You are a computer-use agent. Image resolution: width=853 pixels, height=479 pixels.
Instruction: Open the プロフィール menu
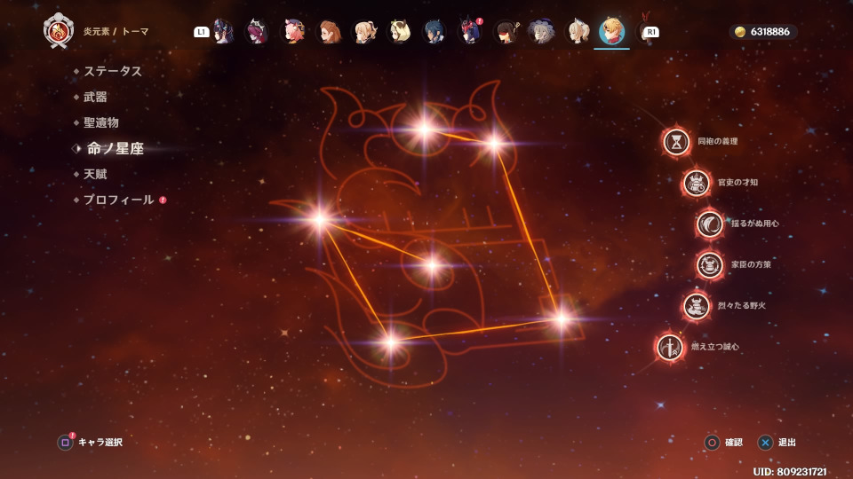point(120,200)
